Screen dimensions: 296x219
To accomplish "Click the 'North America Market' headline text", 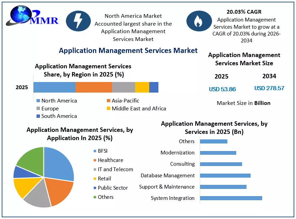I will (x=133, y=16).
